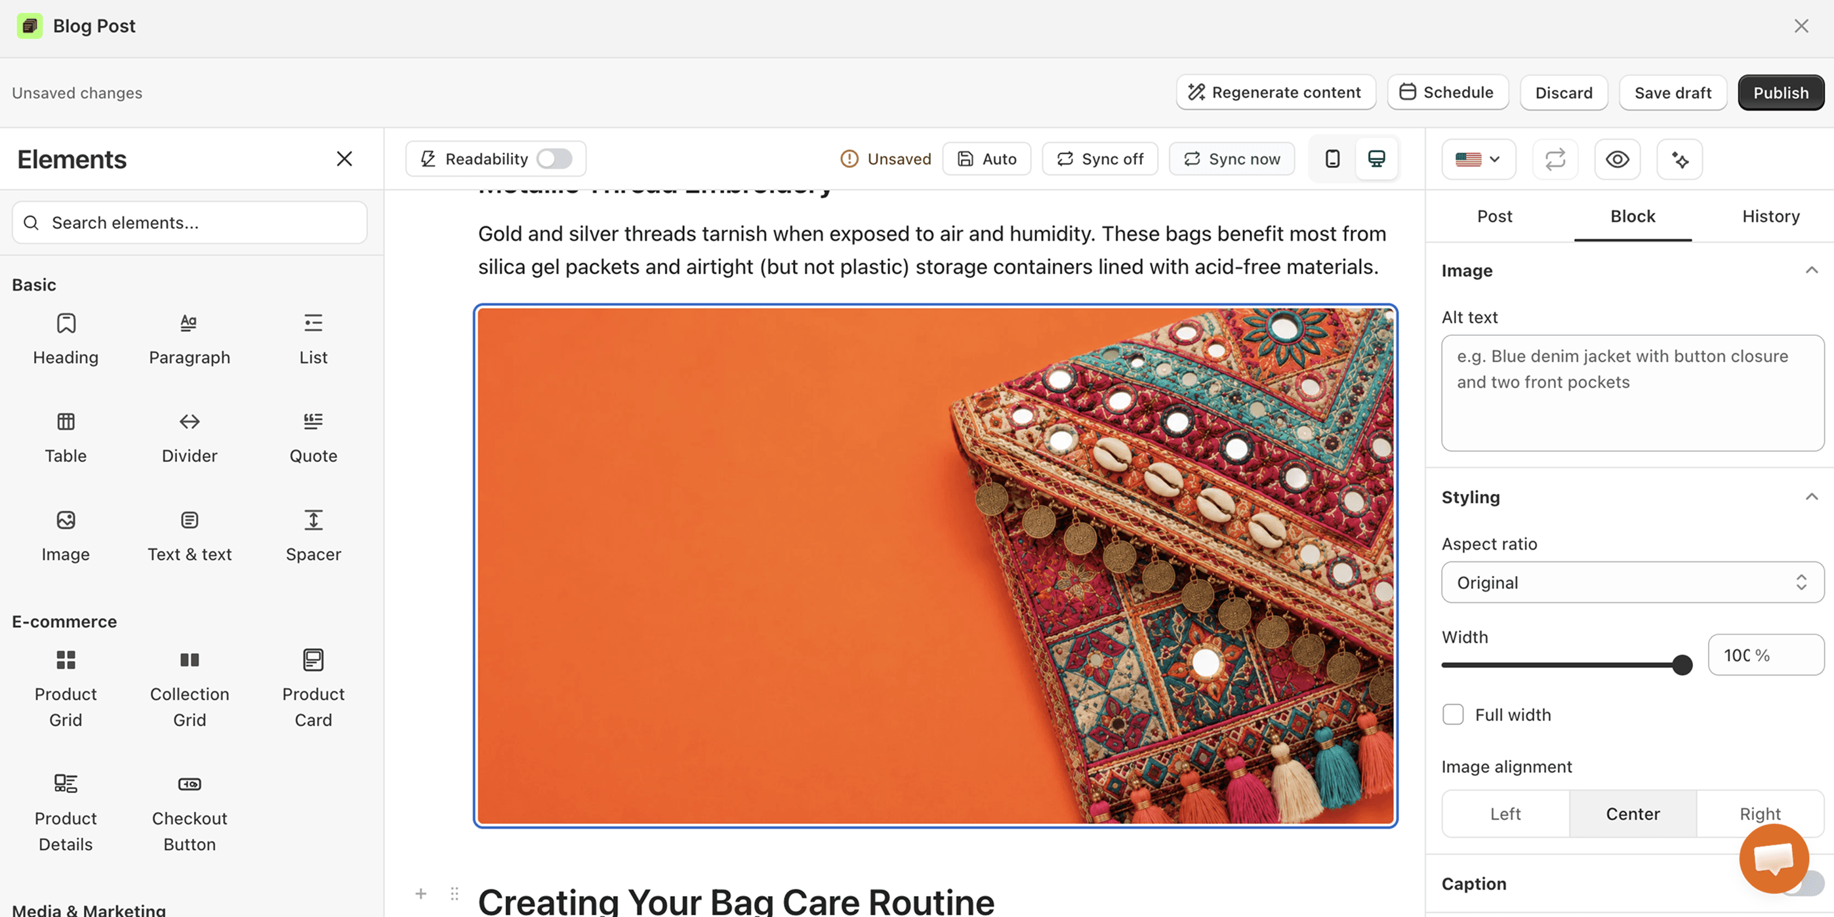Open the Aspect ratio dropdown

1633,582
